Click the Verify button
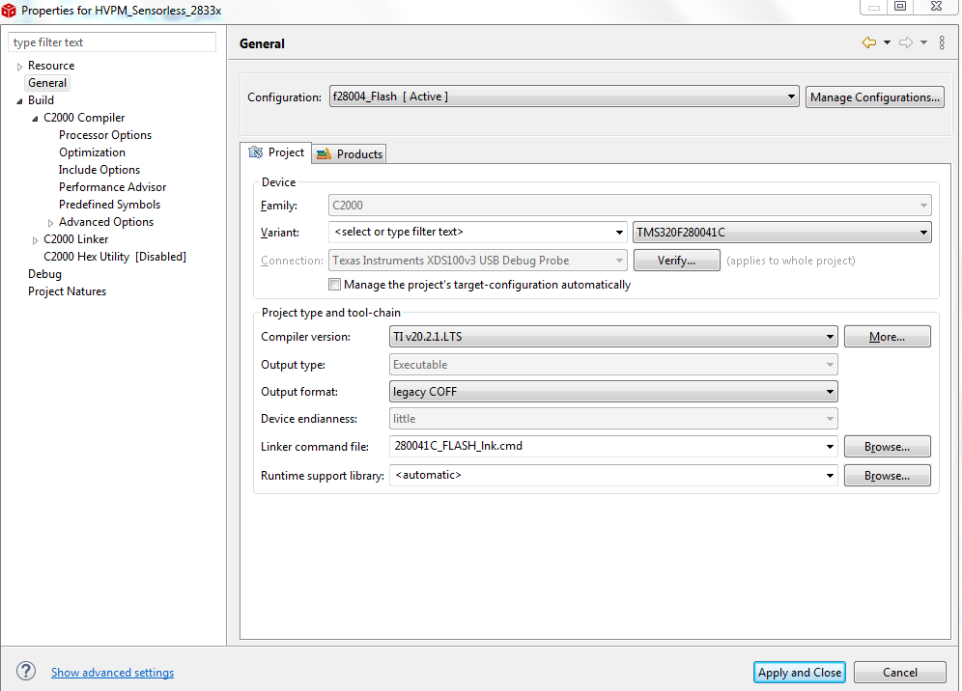Screen dimensions: 962x691 point(676,260)
